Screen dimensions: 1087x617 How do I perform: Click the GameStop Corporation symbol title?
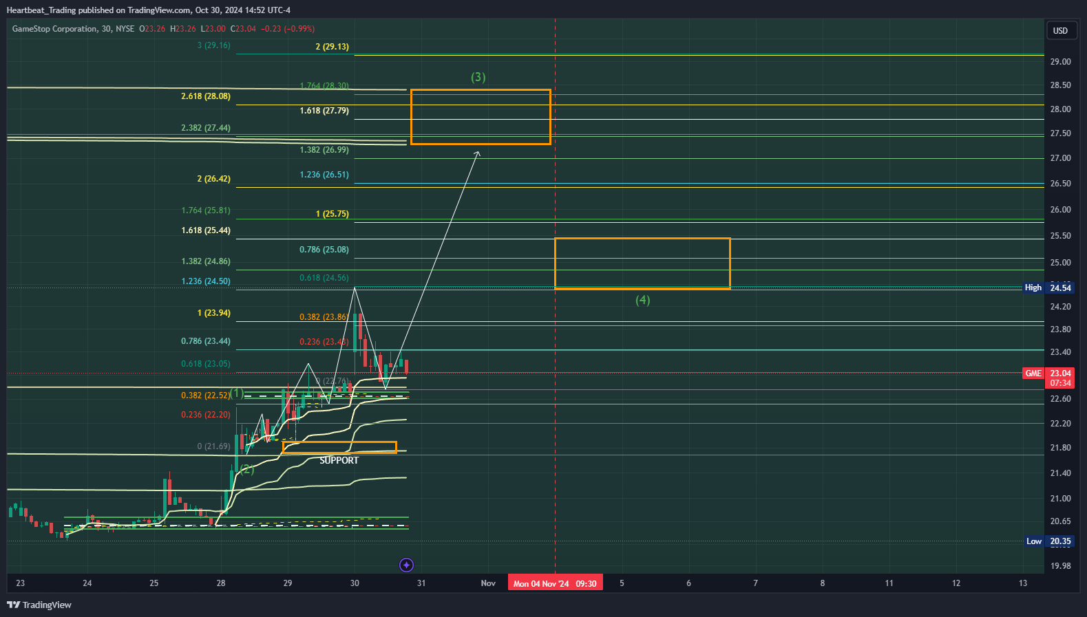(x=54, y=29)
